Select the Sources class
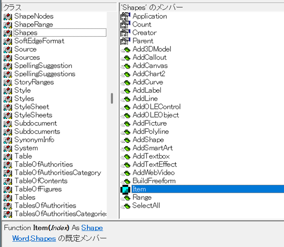Image resolution: width=284 pixels, height=247 pixels. click(27, 57)
